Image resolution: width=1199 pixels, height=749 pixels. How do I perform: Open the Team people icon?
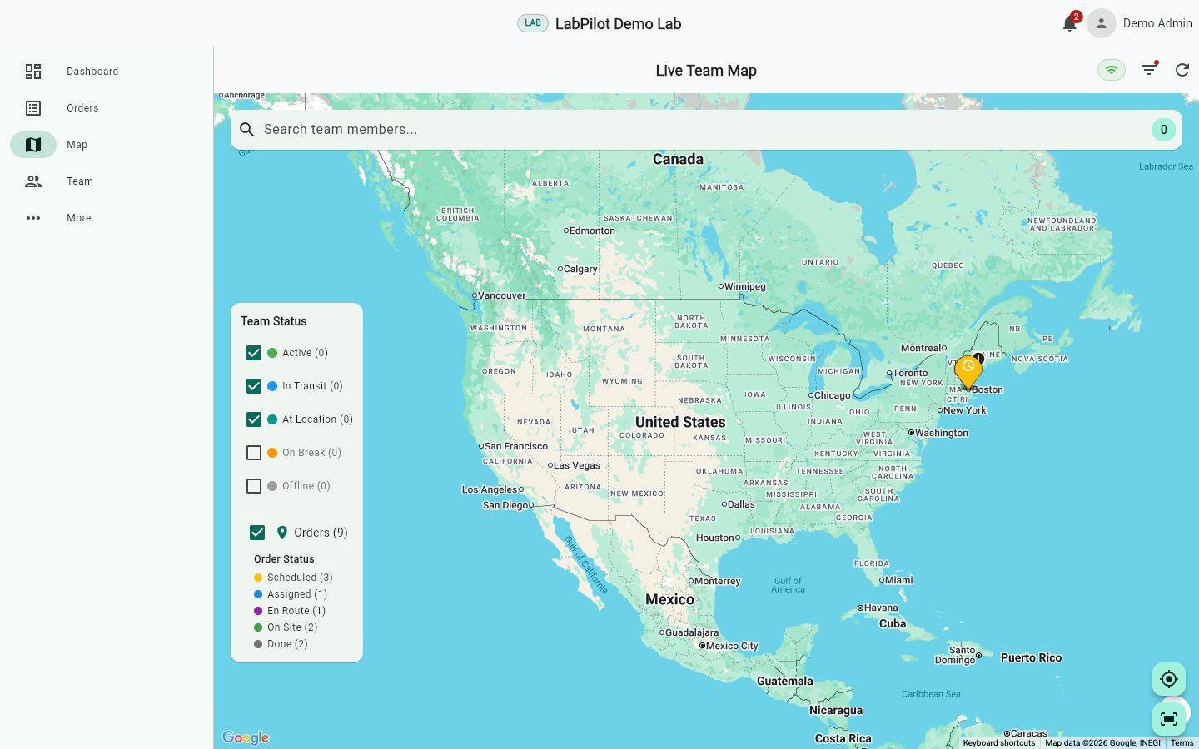point(33,181)
